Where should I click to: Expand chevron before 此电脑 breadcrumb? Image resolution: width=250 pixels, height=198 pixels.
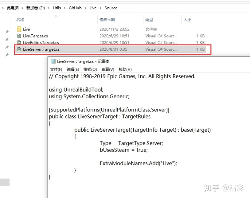pos(3,8)
